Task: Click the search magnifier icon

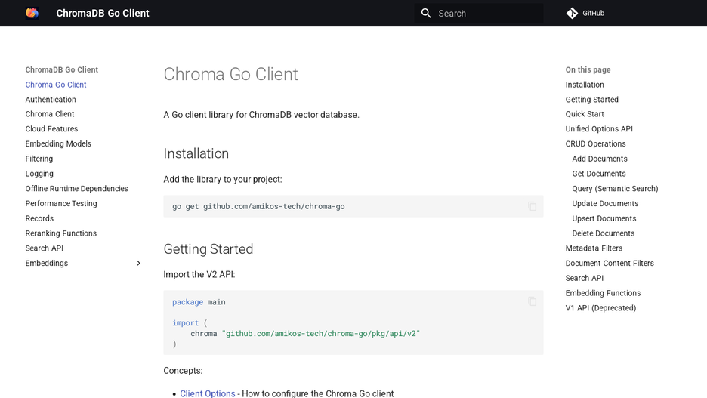Action: coord(426,13)
